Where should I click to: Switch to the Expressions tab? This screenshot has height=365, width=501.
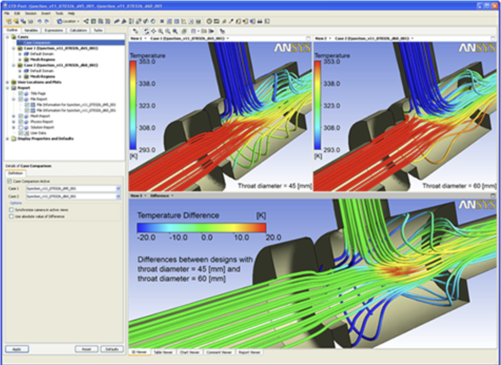(x=53, y=31)
